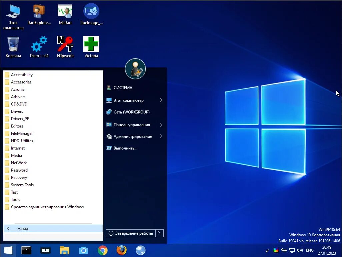
Task: Launch the Victoria green cross icon
Action: click(x=91, y=47)
